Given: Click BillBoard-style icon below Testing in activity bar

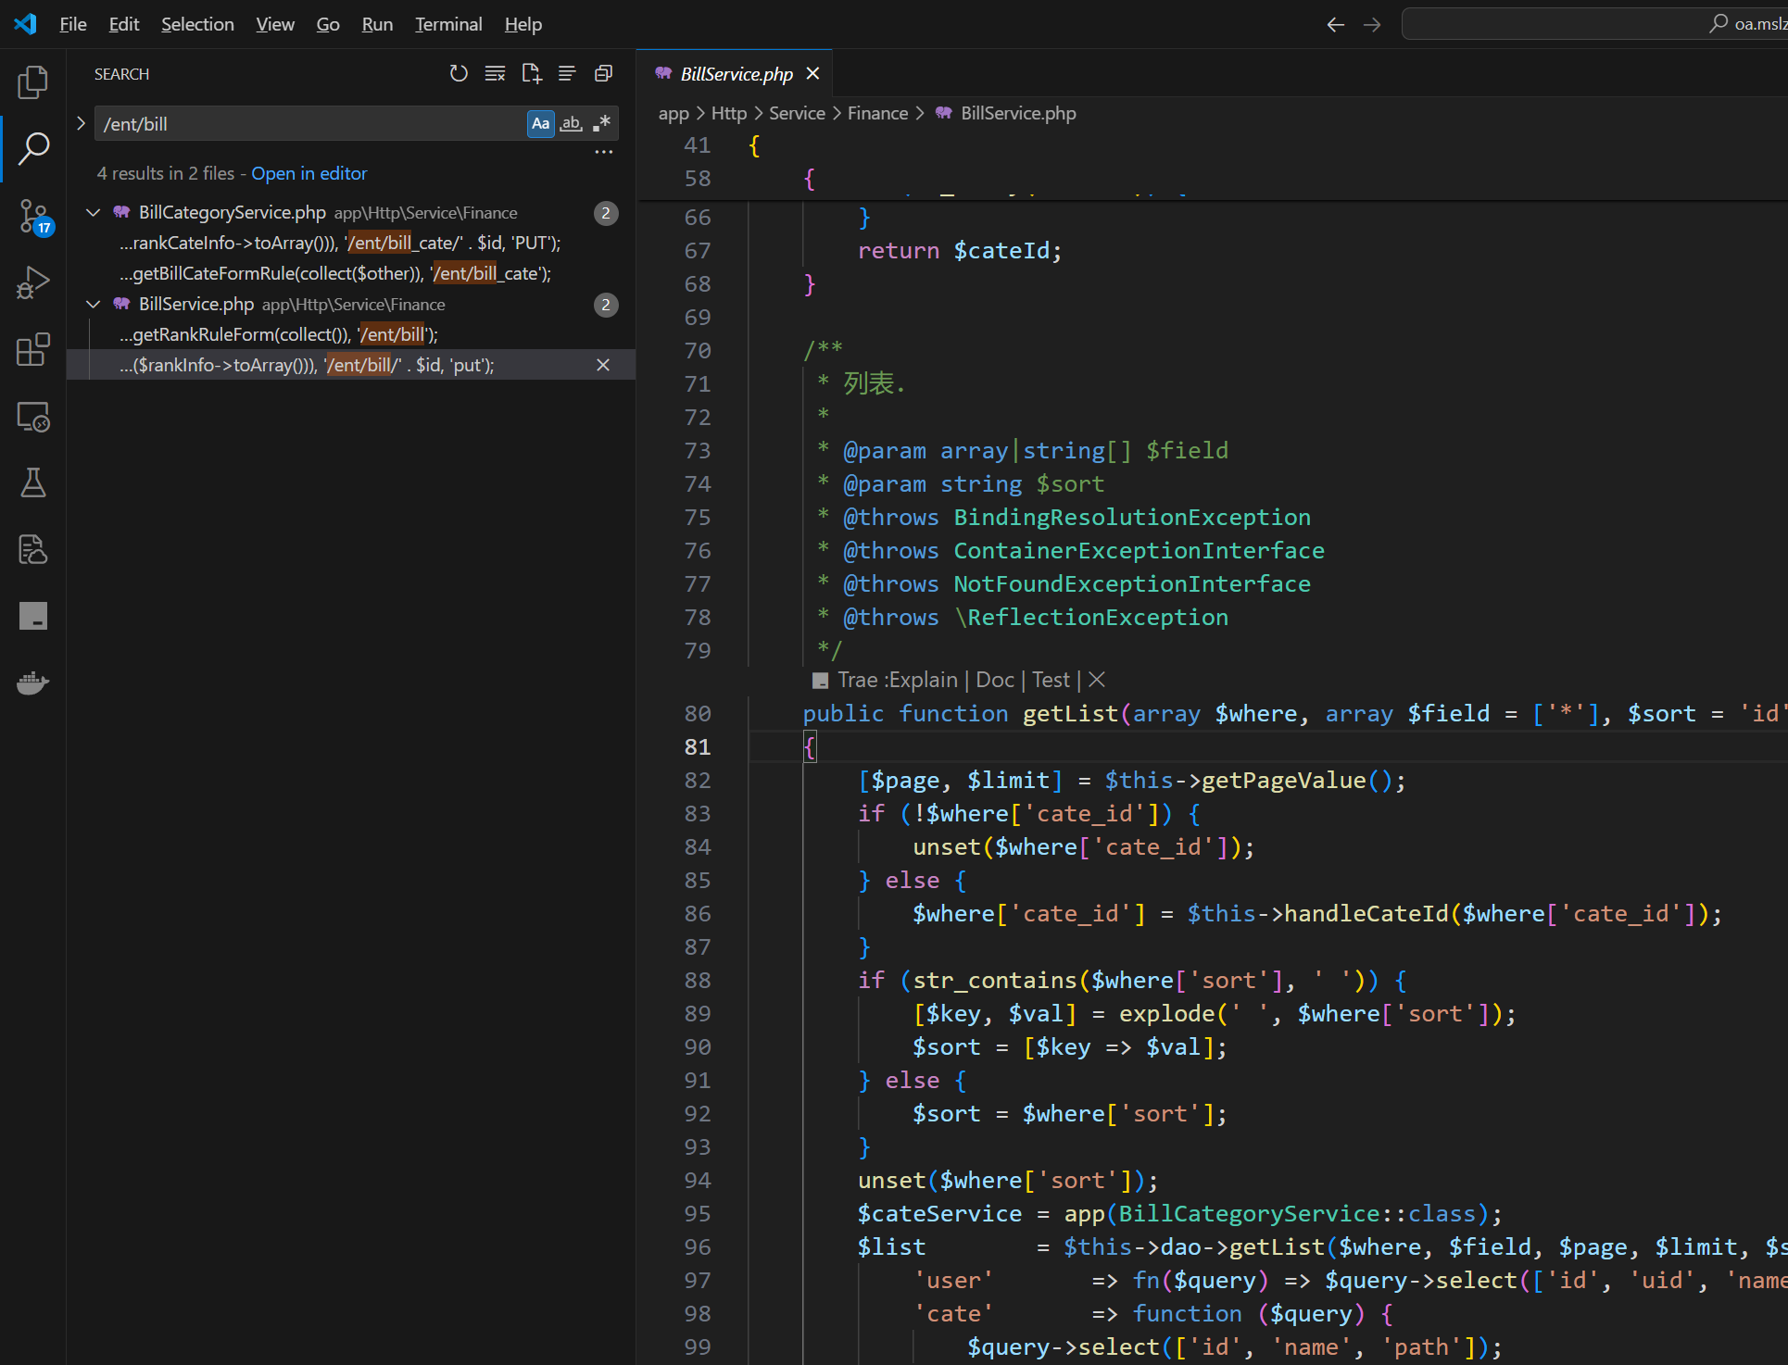Looking at the screenshot, I should [x=32, y=550].
